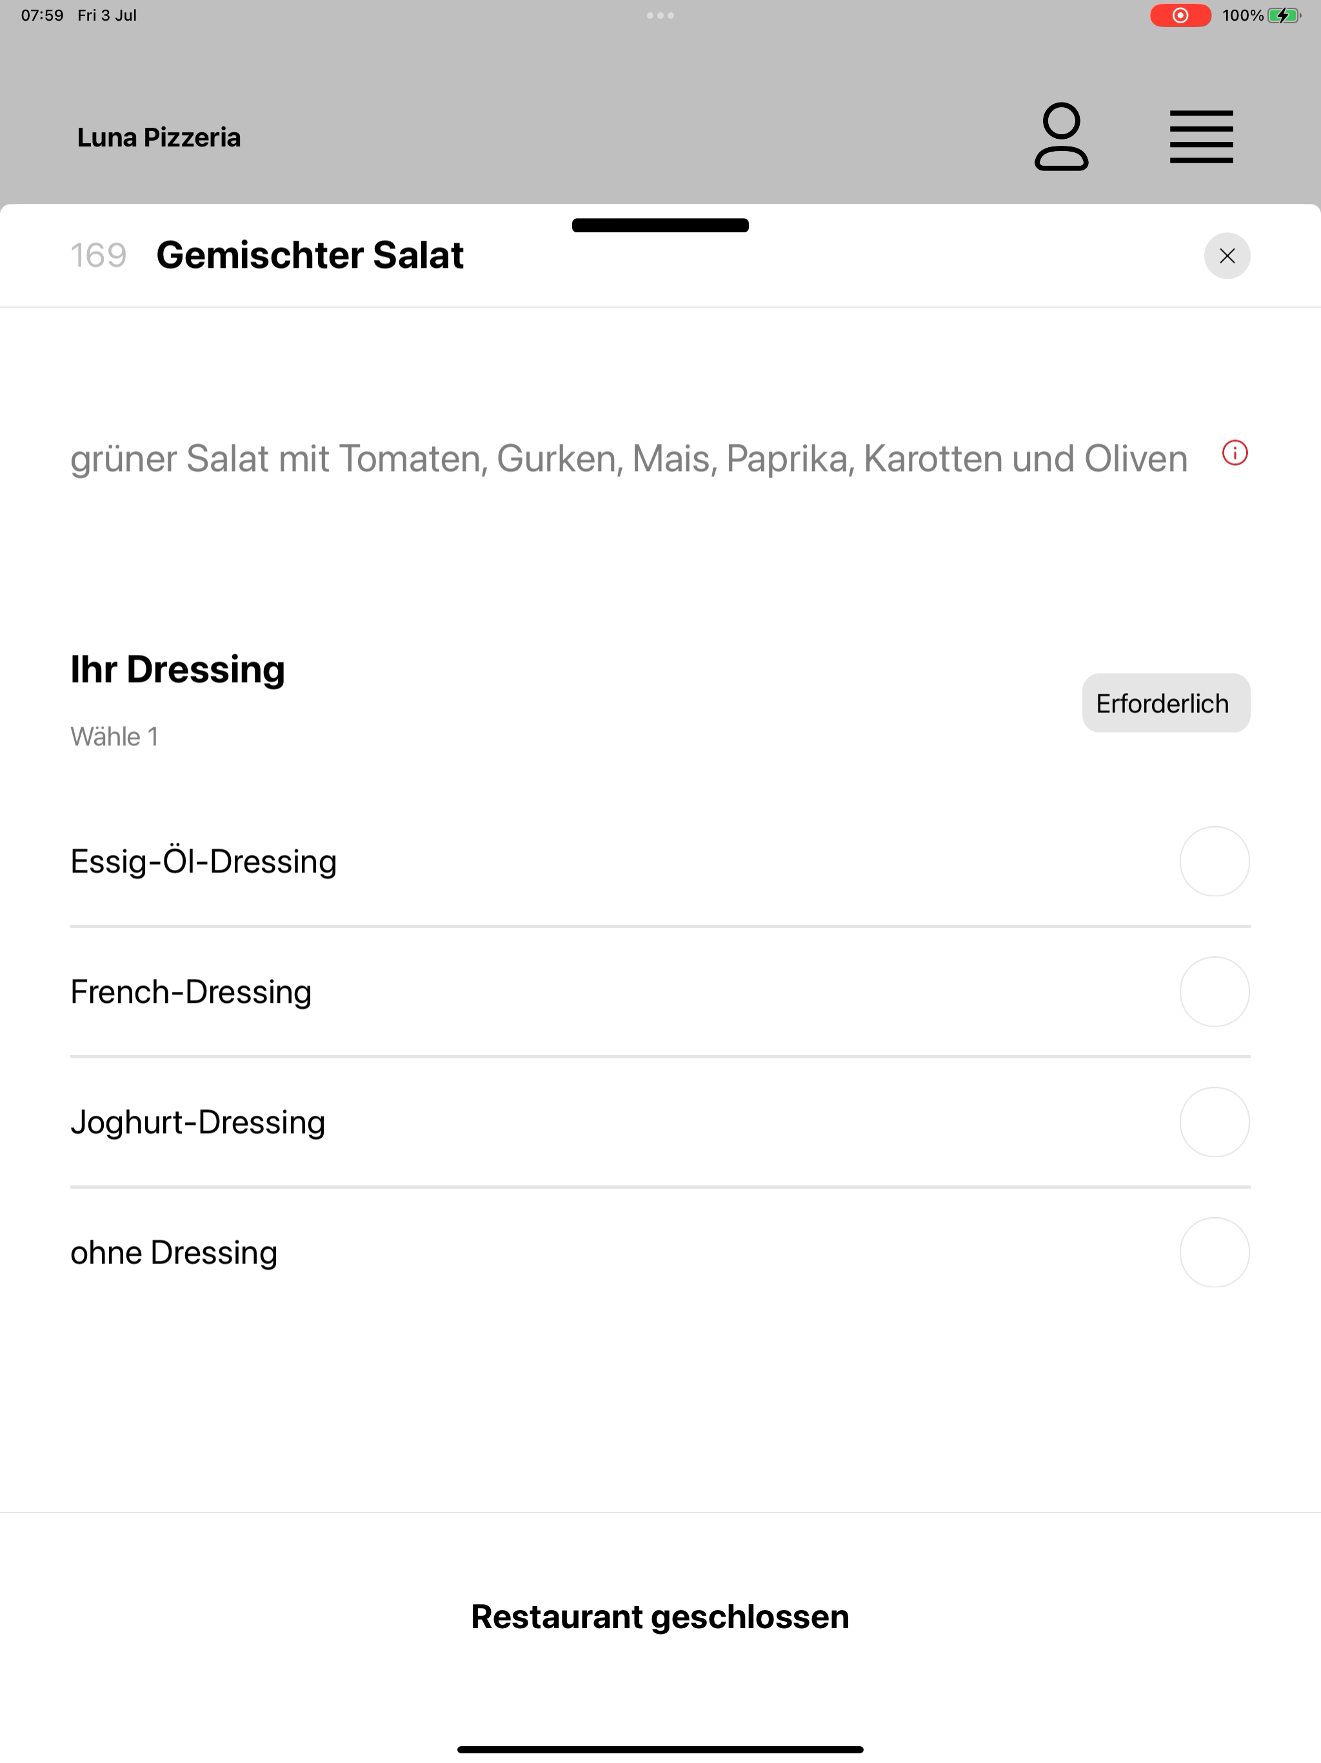Tap the Joghurt-Dressing label text
The height and width of the screenshot is (1763, 1321).
pos(197,1122)
